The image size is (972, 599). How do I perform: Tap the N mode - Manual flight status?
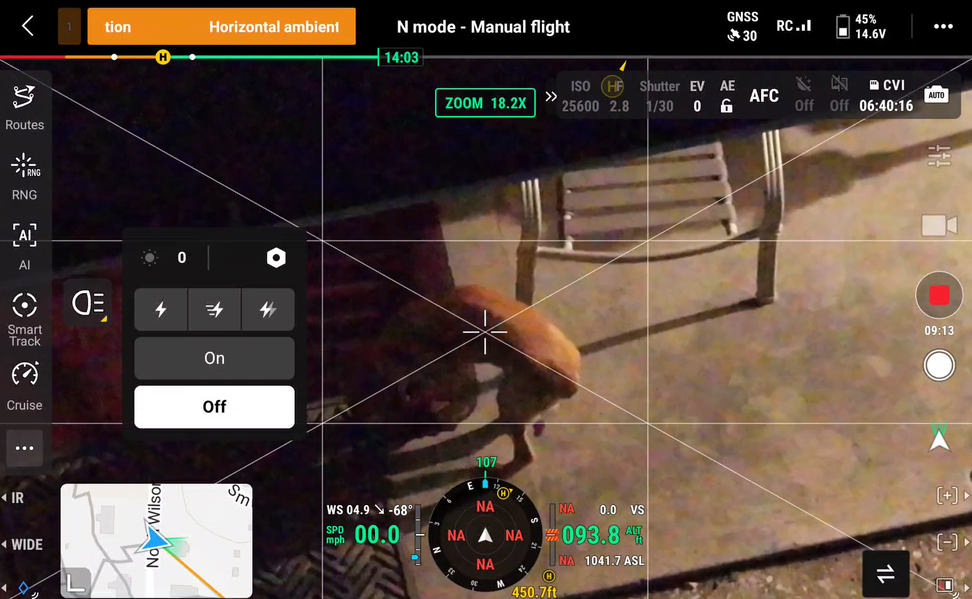[483, 27]
